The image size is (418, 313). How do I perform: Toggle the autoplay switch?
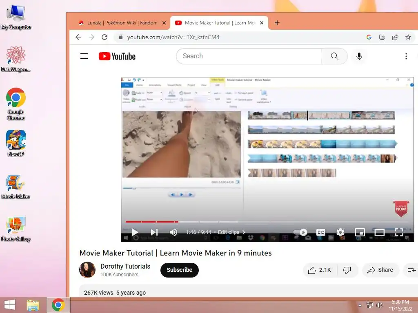click(300, 232)
